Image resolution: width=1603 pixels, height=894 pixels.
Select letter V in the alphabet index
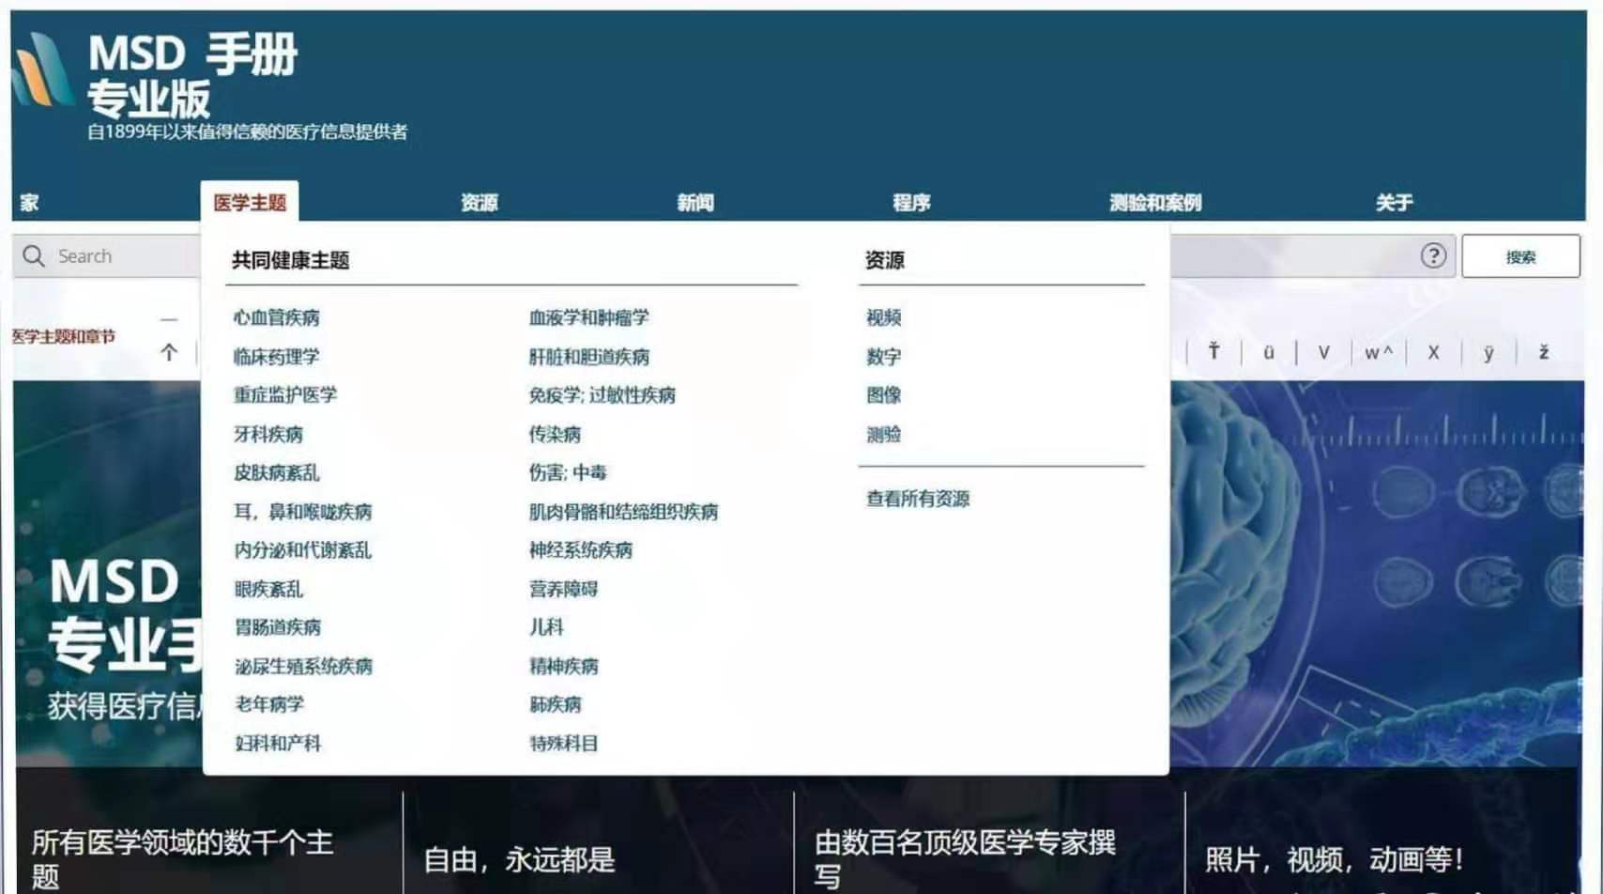(x=1324, y=352)
